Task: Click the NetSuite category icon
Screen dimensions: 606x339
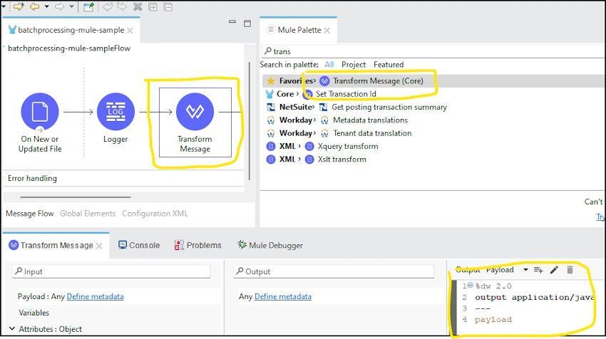Action: (271, 107)
